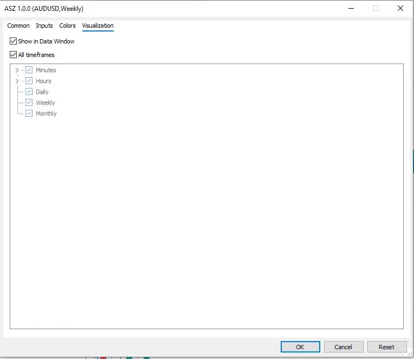The height and width of the screenshot is (359, 414).
Task: Click the All timeframes label
Action: 36,55
